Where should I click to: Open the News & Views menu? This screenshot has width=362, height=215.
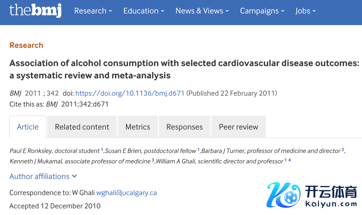202,11
